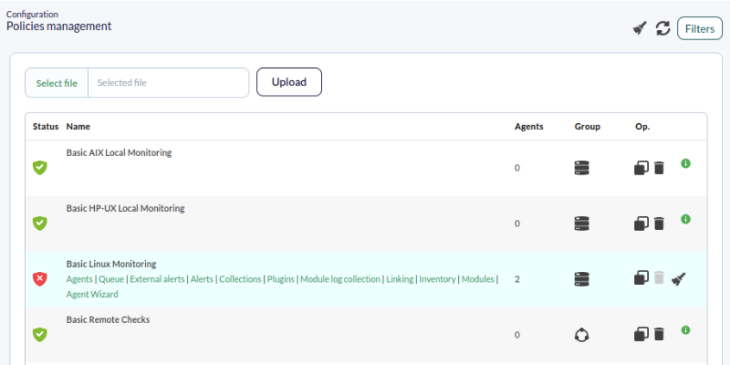Click agents count 0 for Basic HP-UX Local Monitoring
The width and height of the screenshot is (730, 365).
(x=517, y=224)
